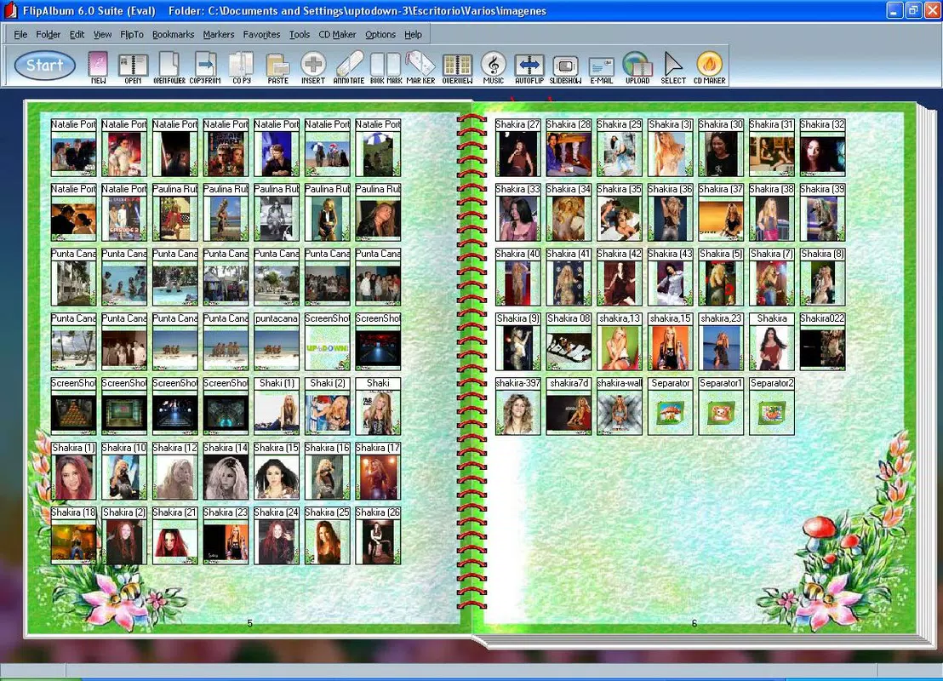Image resolution: width=943 pixels, height=681 pixels.
Task: Create a new album with NEW icon
Action: tap(98, 67)
